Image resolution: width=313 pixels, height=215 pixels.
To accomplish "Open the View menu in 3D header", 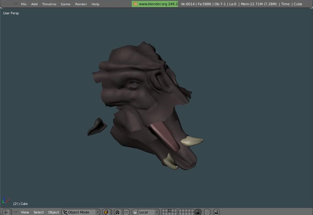I will coord(25,212).
